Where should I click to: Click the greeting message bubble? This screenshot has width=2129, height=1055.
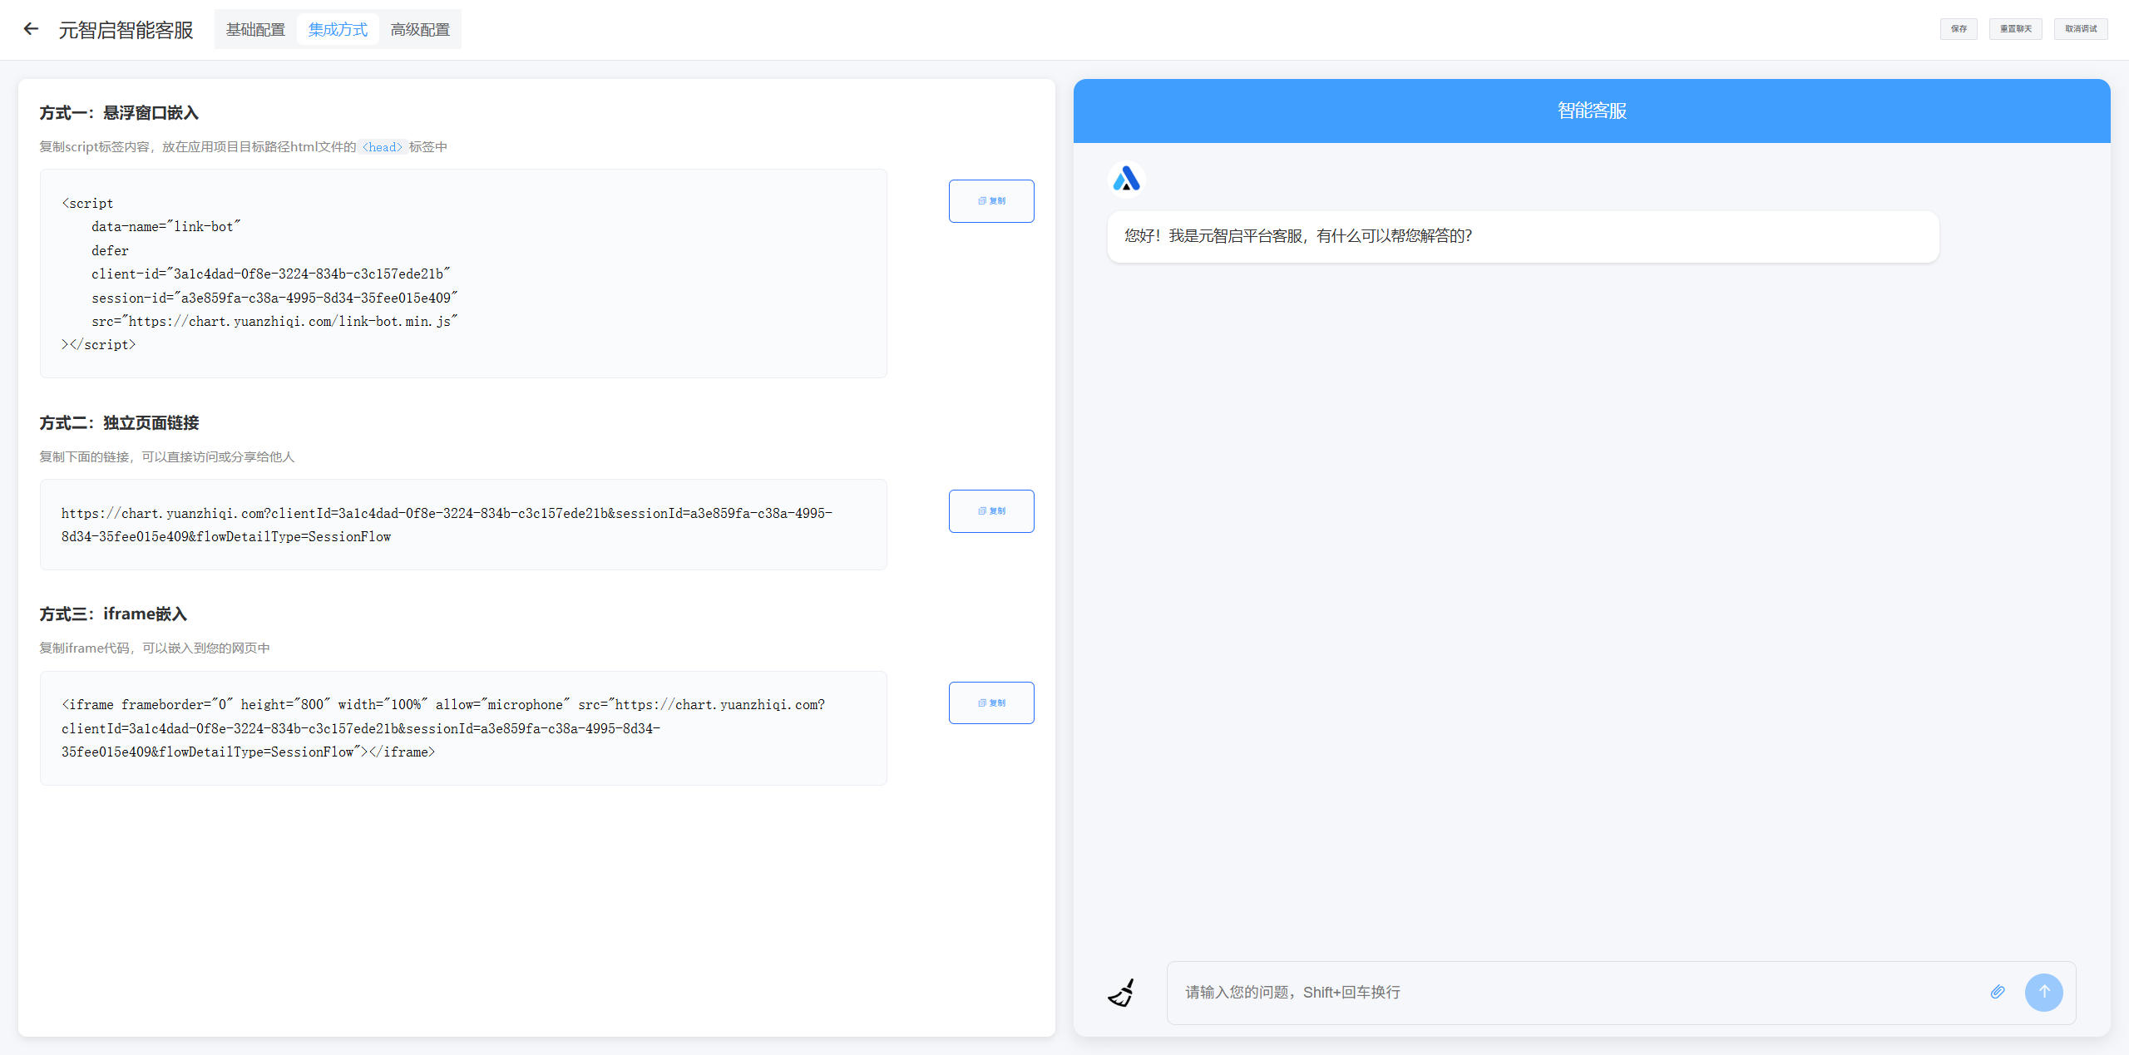1522,236
